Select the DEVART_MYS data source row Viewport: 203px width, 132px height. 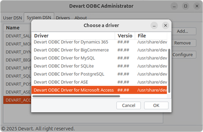pyautogui.click(x=17, y=68)
